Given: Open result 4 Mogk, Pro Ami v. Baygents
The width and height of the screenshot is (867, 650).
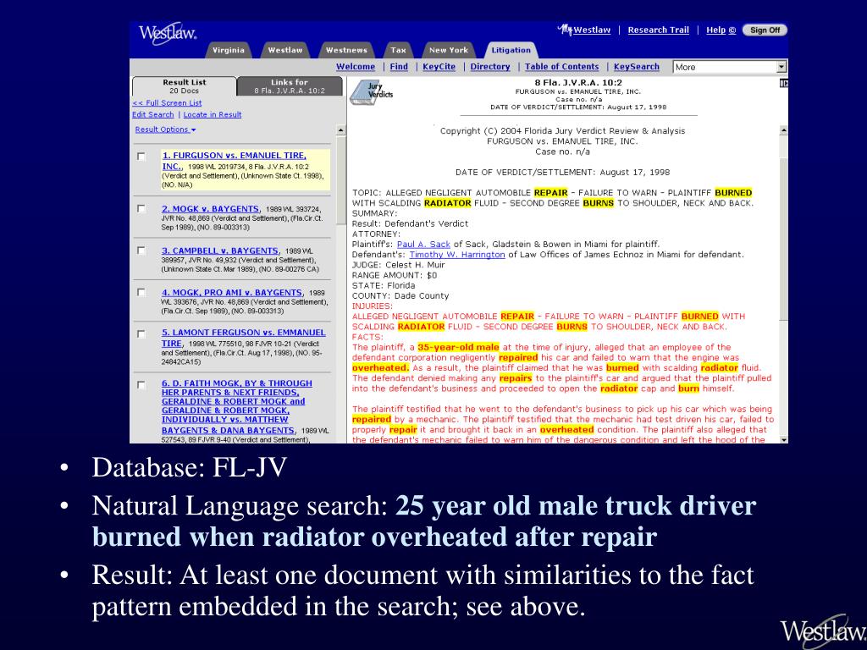Looking at the screenshot, I should [232, 292].
